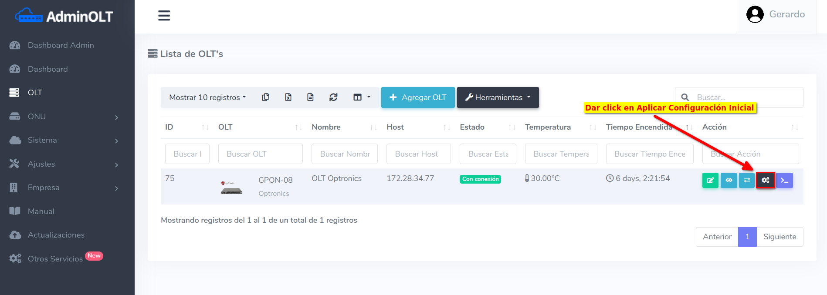827x295 pixels.
Task: Open the Herramientas dropdown
Action: (x=498, y=97)
